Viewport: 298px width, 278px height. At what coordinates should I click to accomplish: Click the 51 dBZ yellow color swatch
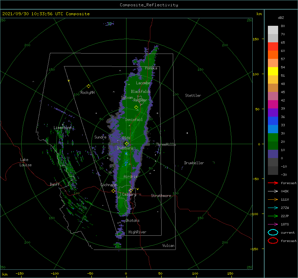click(273, 71)
